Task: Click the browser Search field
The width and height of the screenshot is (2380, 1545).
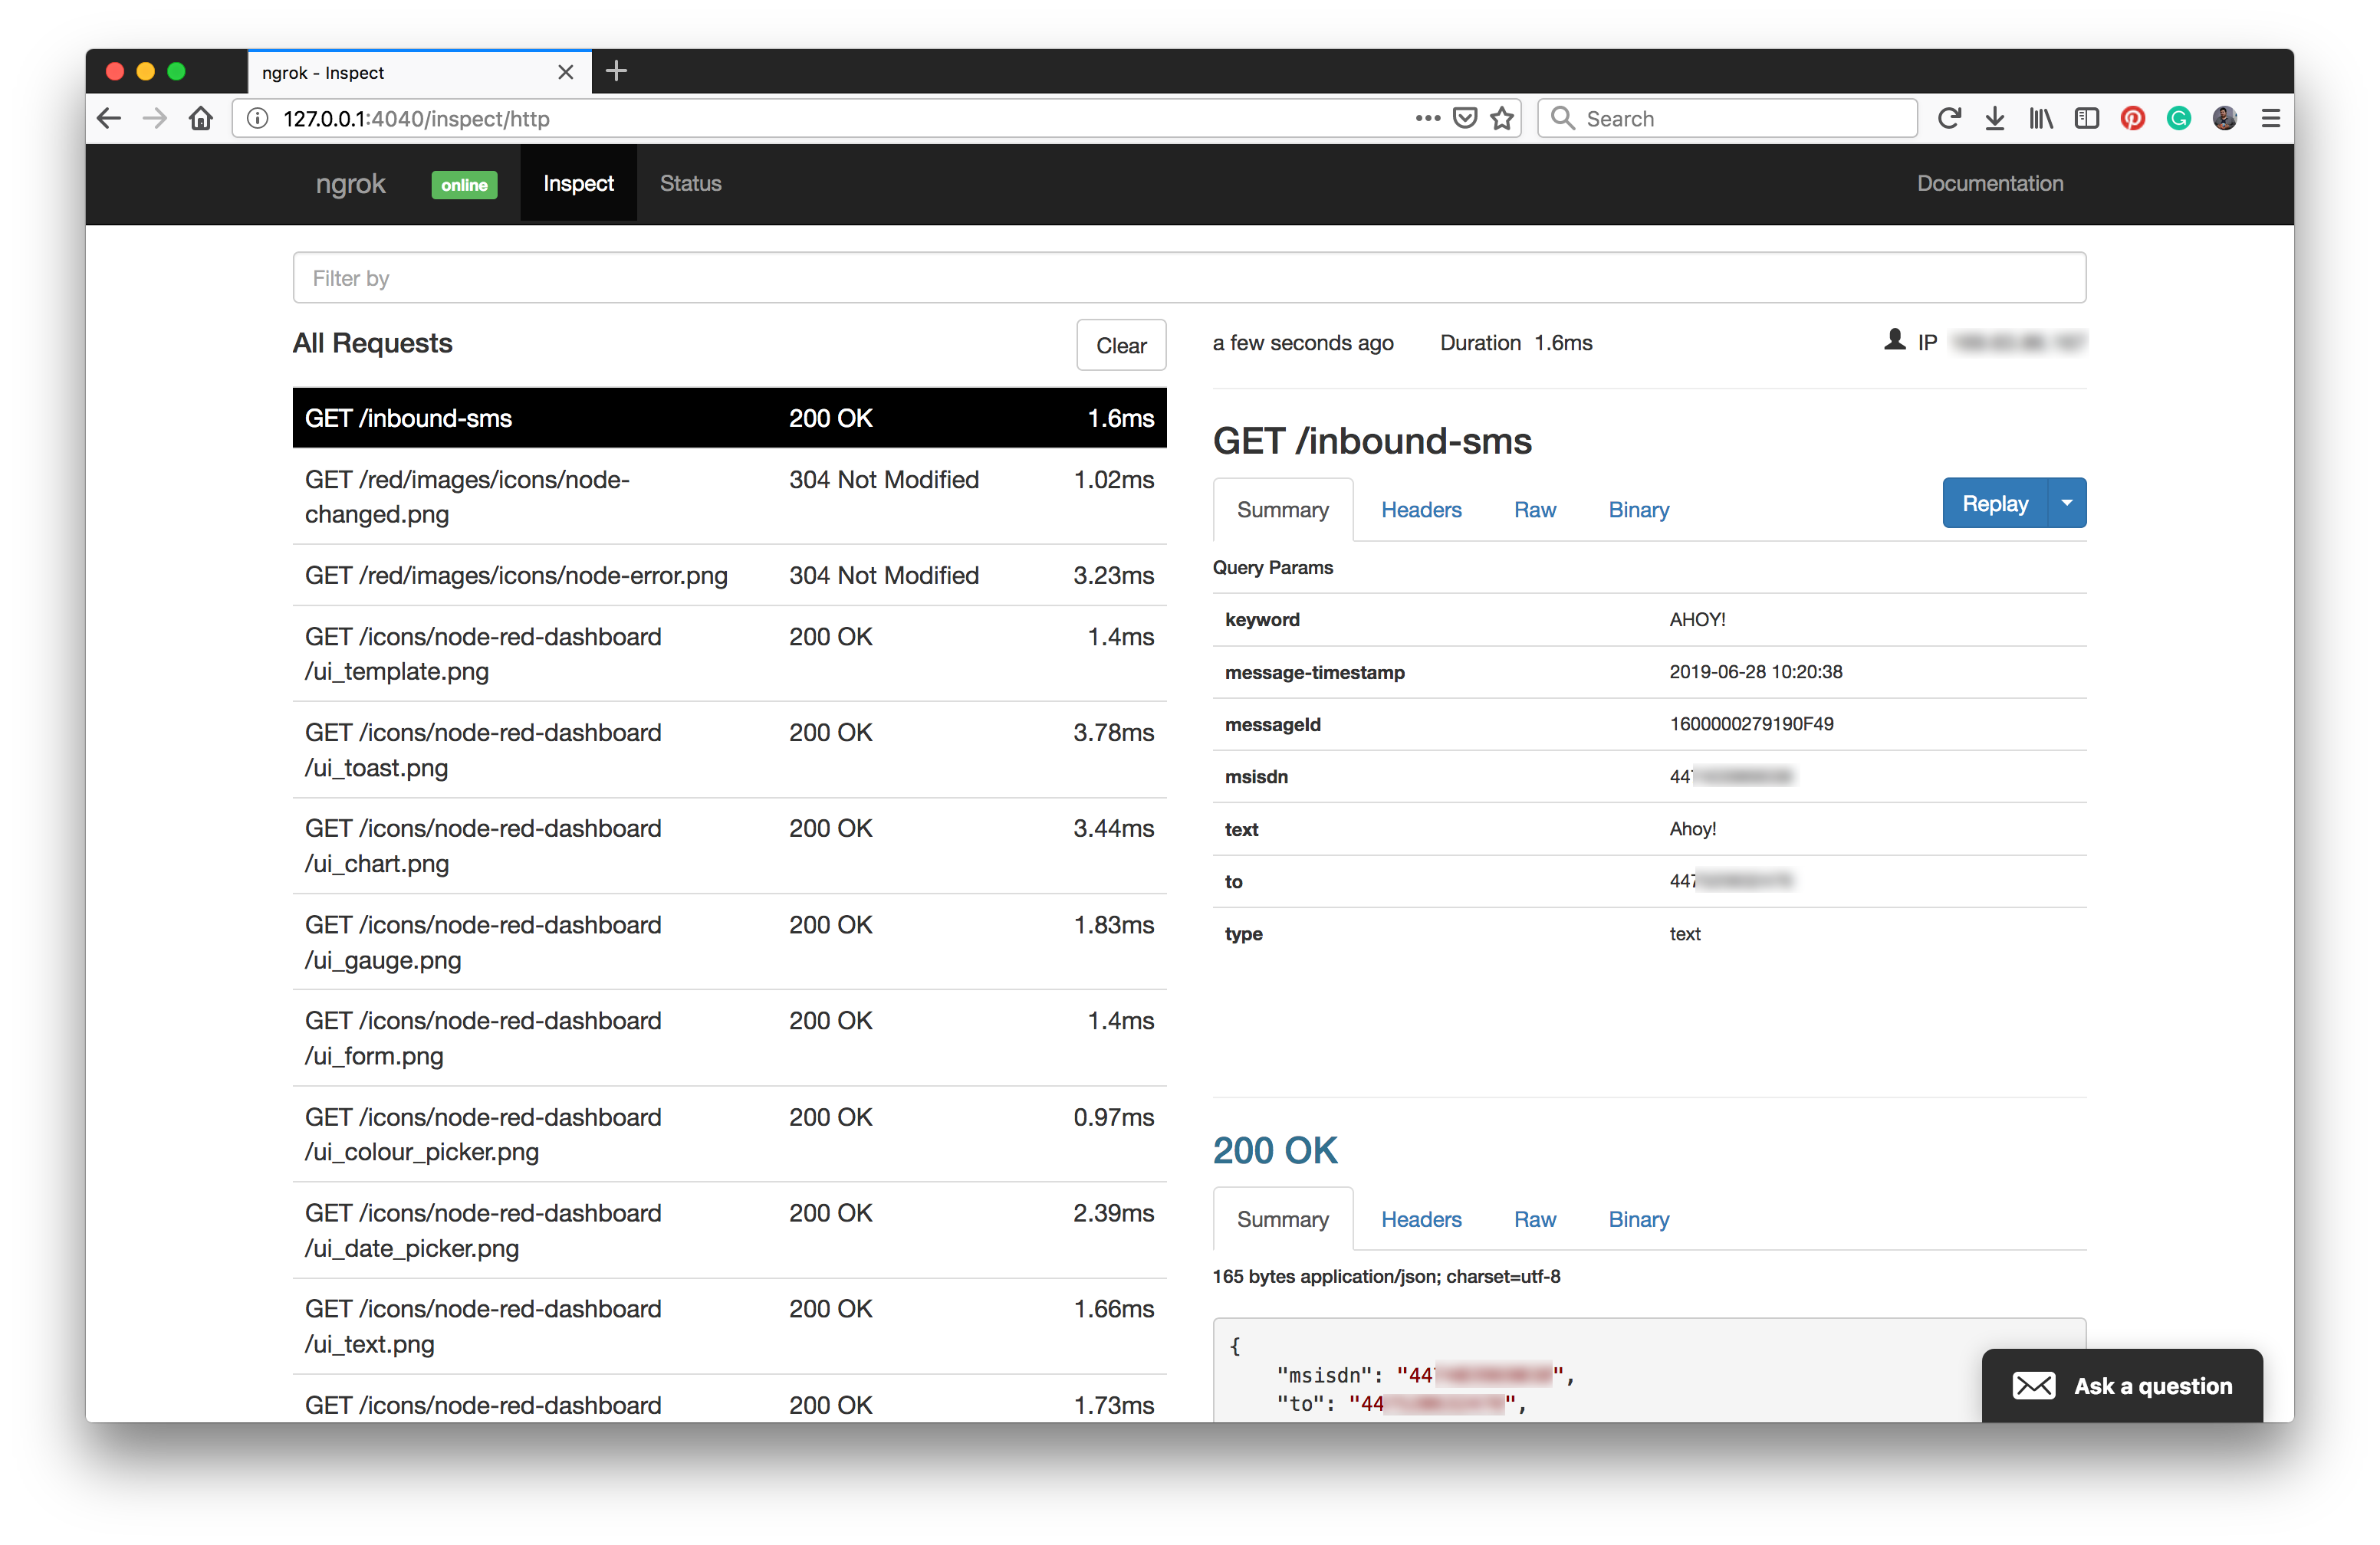Action: pyautogui.click(x=1727, y=119)
